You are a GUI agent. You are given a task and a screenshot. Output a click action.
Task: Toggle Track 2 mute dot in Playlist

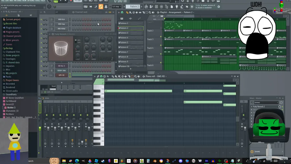point(161,37)
